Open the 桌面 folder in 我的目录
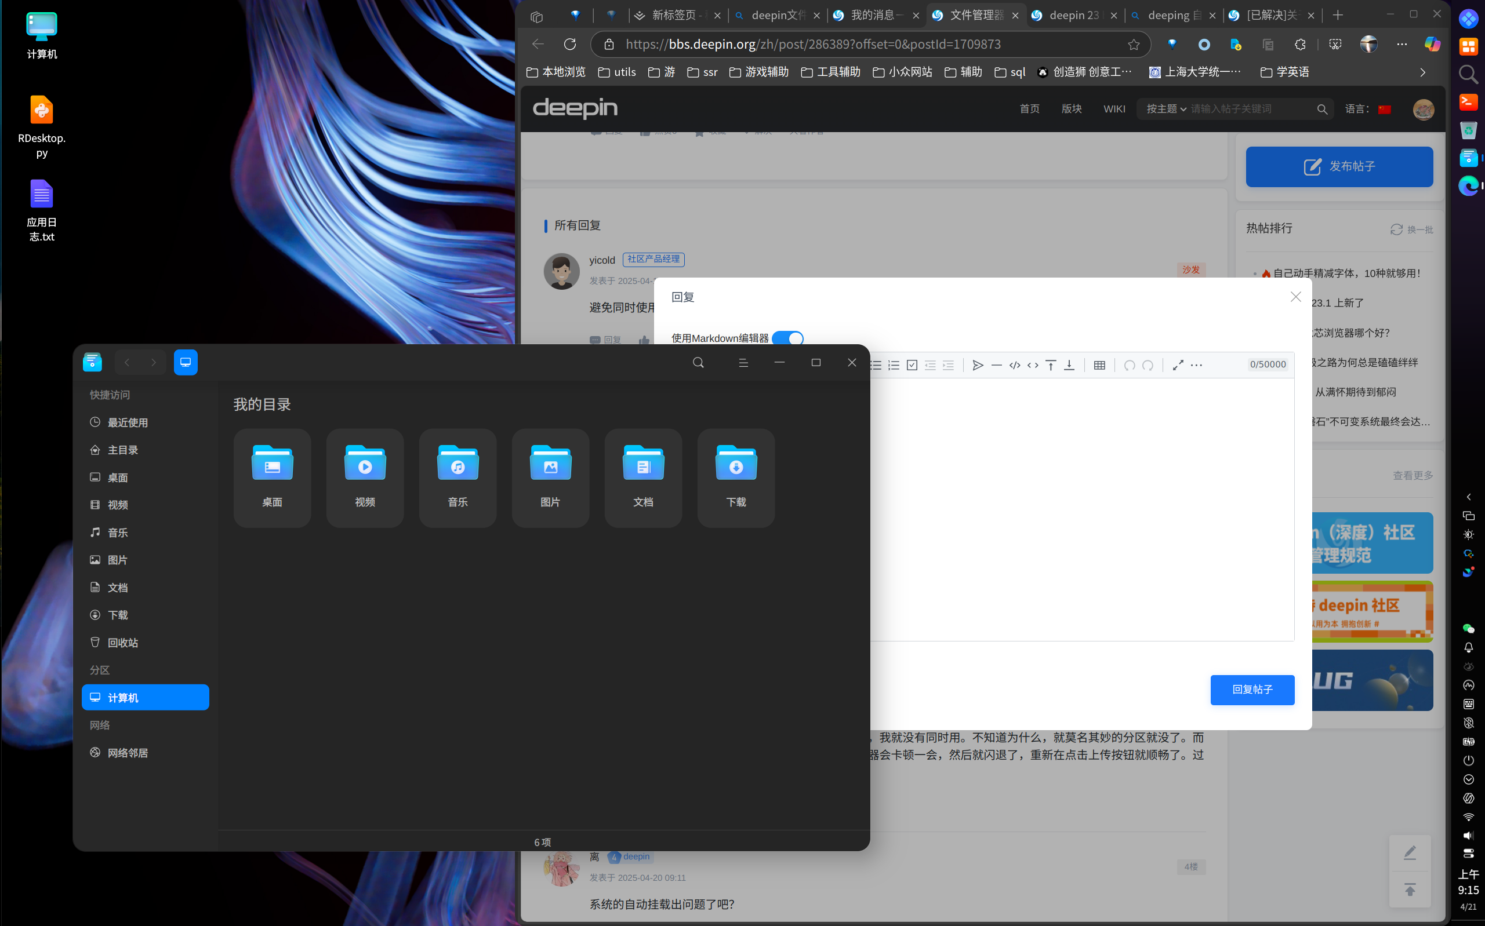Image resolution: width=1485 pixels, height=926 pixels. [272, 477]
